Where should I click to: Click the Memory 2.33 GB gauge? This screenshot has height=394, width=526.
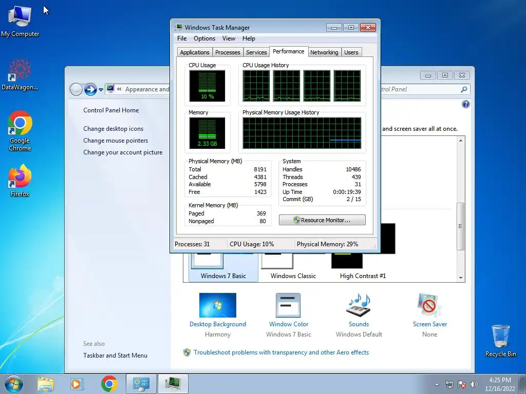(208, 133)
